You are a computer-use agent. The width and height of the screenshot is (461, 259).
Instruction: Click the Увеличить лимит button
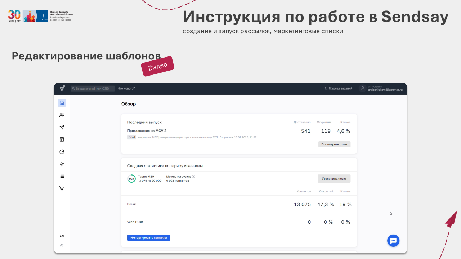coord(334,179)
